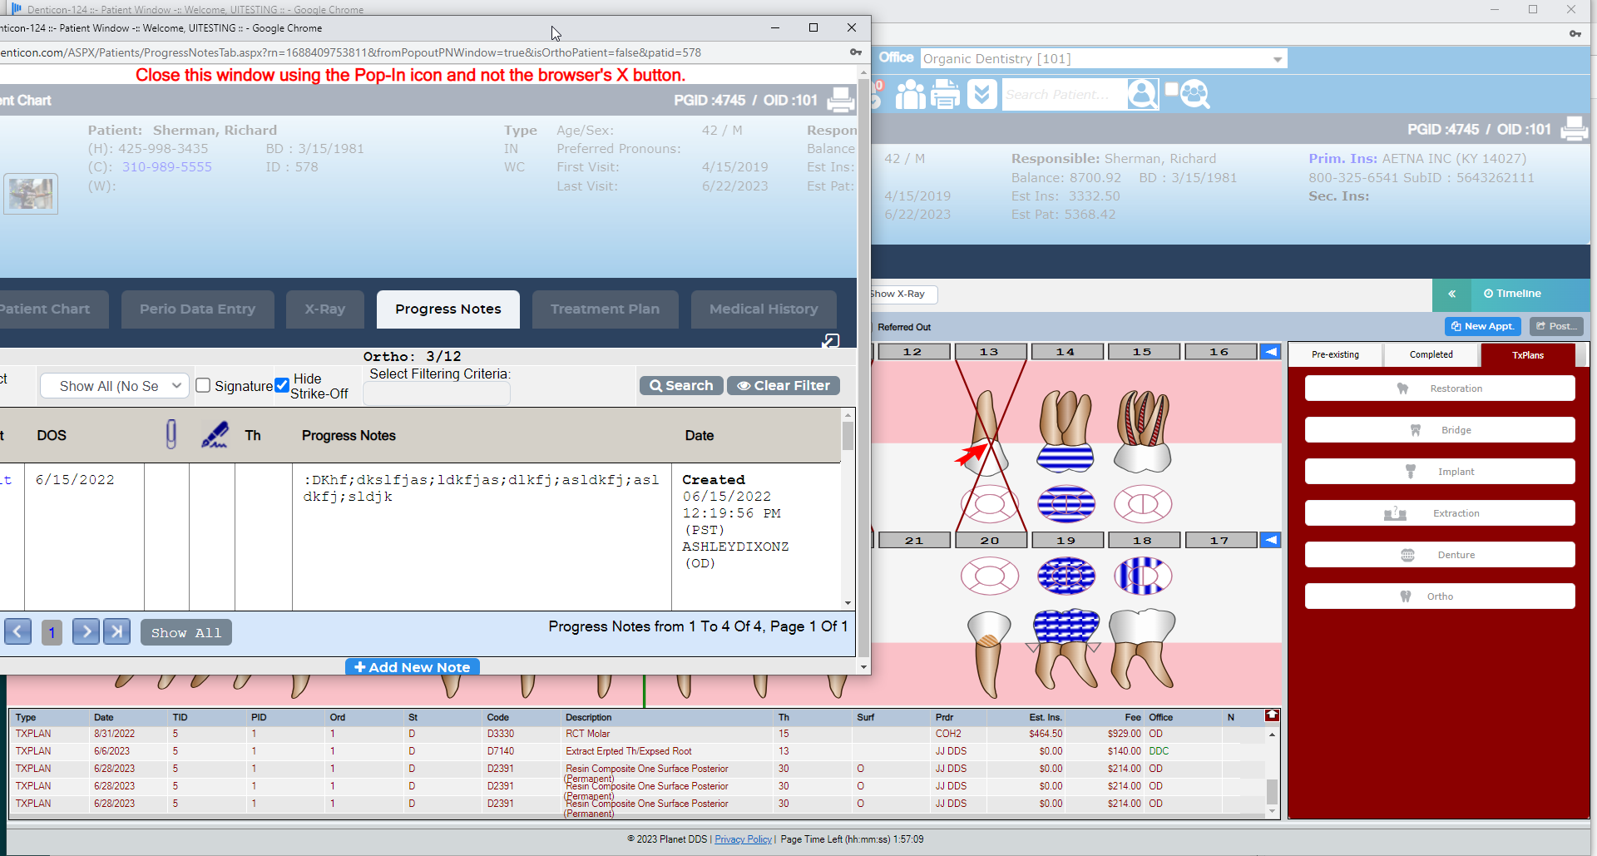Expand the Bridge category
Screen dimensions: 1597x856
tap(1440, 430)
